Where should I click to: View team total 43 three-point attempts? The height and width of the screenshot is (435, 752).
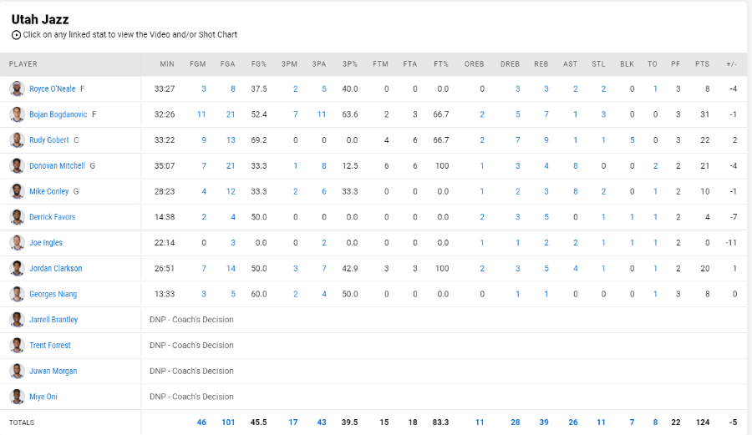pyautogui.click(x=322, y=422)
